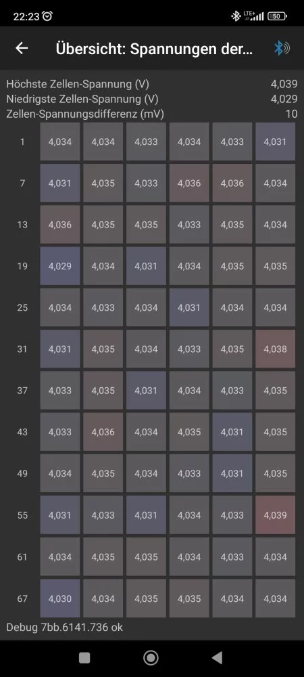Screen dimensions: 304x677
Task: Tap the Zellen-Spannungsdifferenz value 10
Action: [292, 114]
